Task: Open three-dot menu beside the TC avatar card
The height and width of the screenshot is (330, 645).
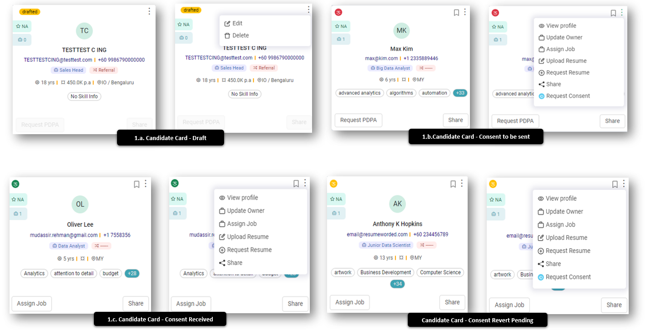Action: 149,11
